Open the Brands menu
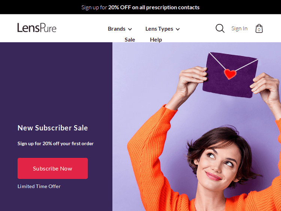281x211 pixels. (x=120, y=29)
